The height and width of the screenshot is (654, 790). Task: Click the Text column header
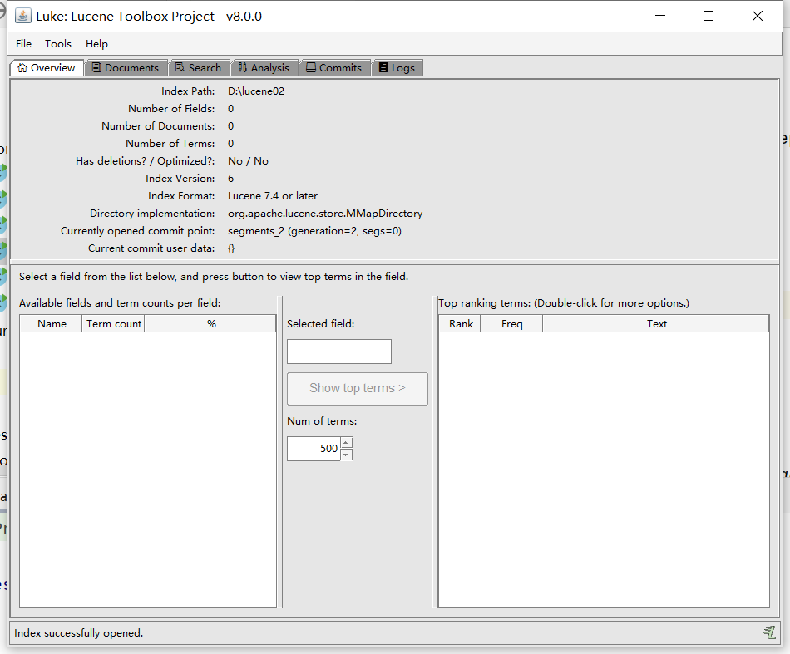[x=656, y=324]
